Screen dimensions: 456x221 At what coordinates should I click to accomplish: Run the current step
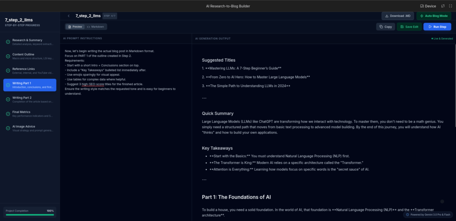437,27
